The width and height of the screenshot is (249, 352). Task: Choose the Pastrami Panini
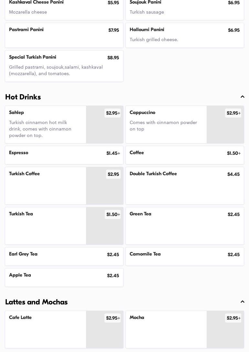click(64, 35)
